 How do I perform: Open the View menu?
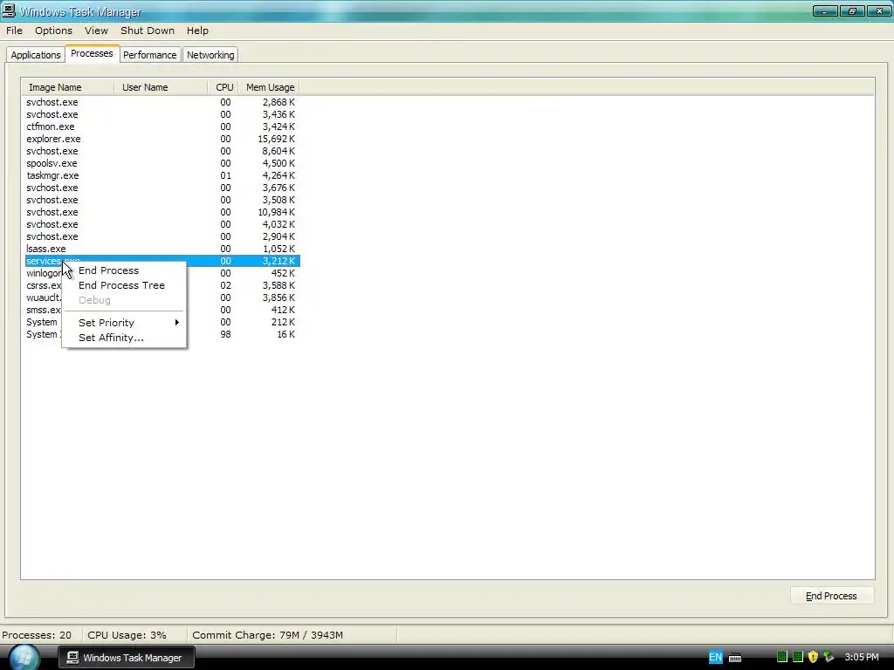coord(96,31)
